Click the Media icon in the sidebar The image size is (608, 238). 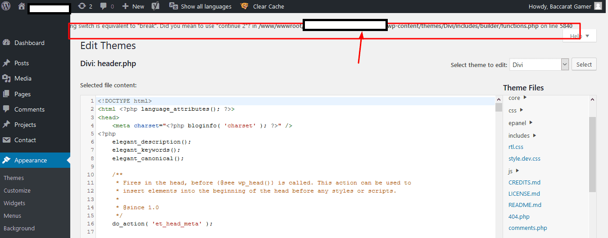pyautogui.click(x=6, y=78)
